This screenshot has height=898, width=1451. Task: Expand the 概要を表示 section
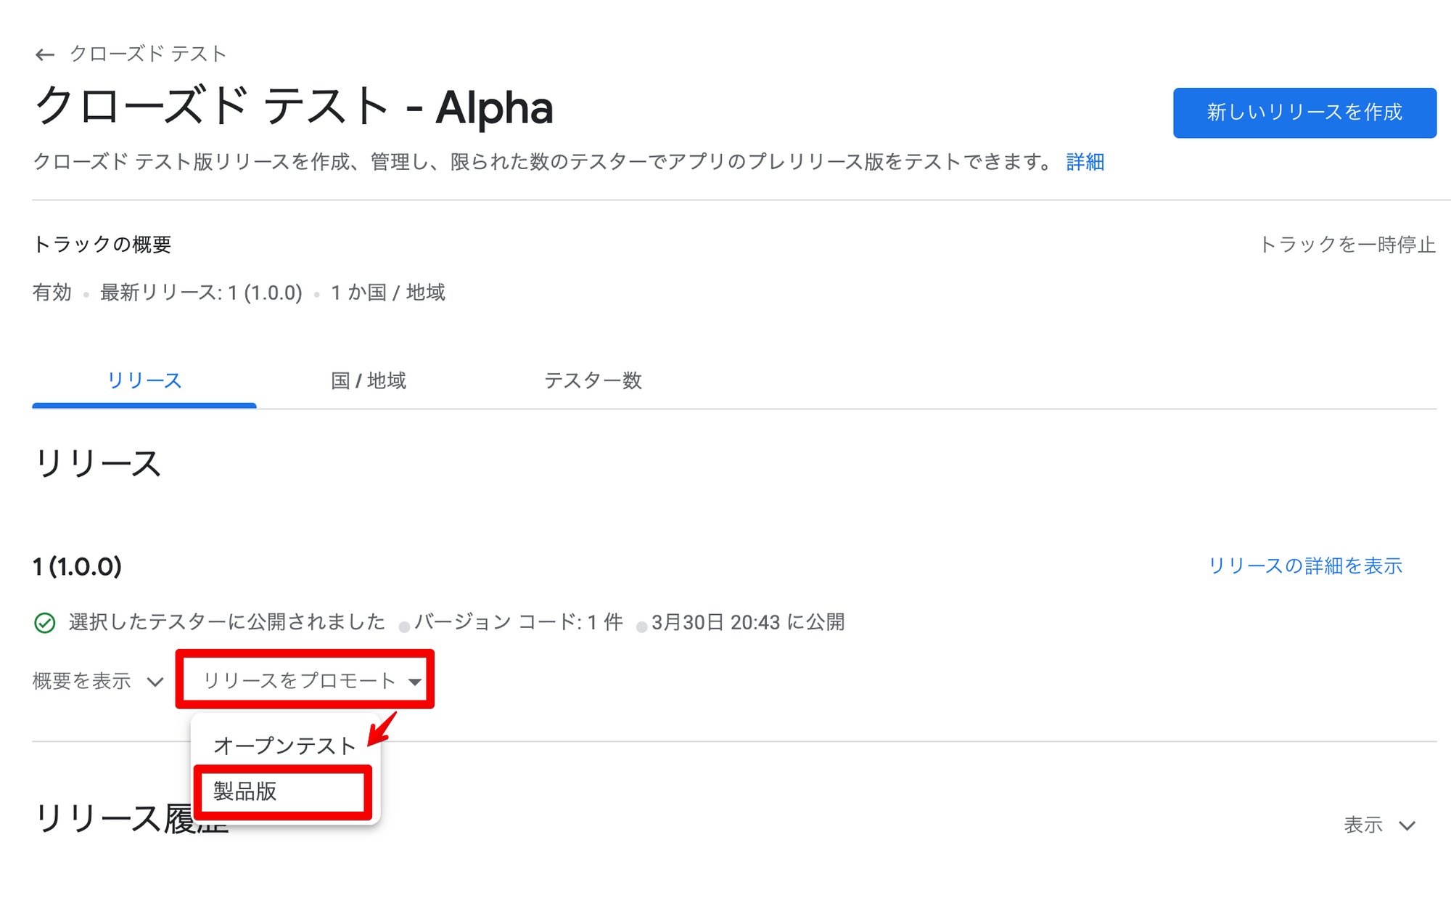[82, 681]
